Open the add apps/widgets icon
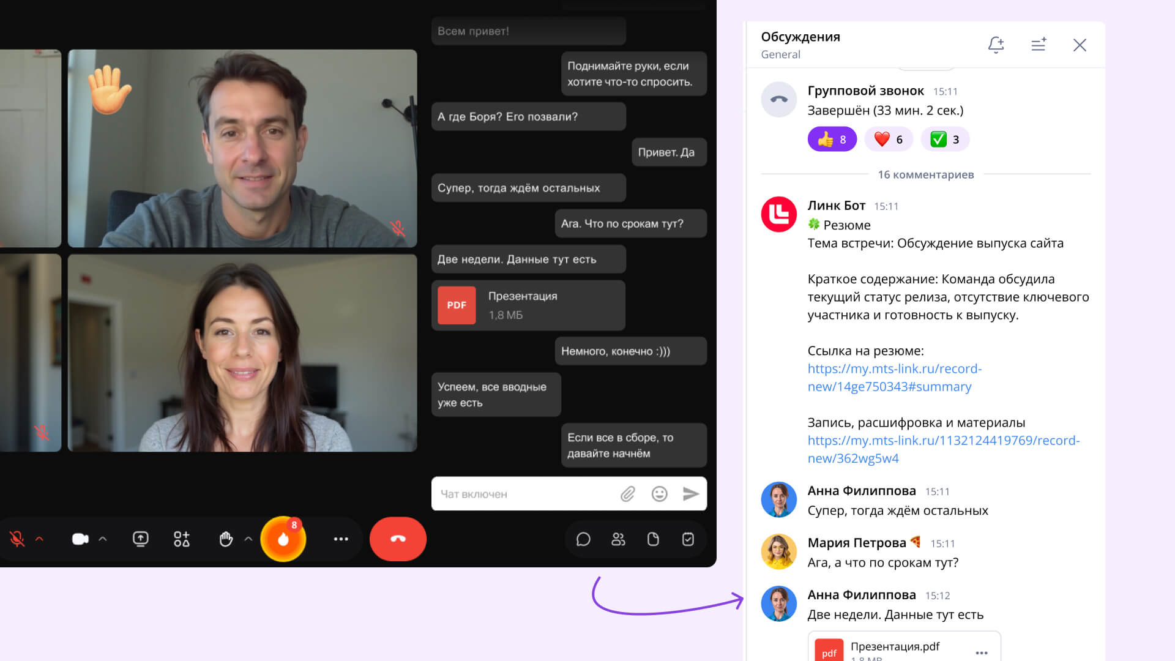 [182, 539]
